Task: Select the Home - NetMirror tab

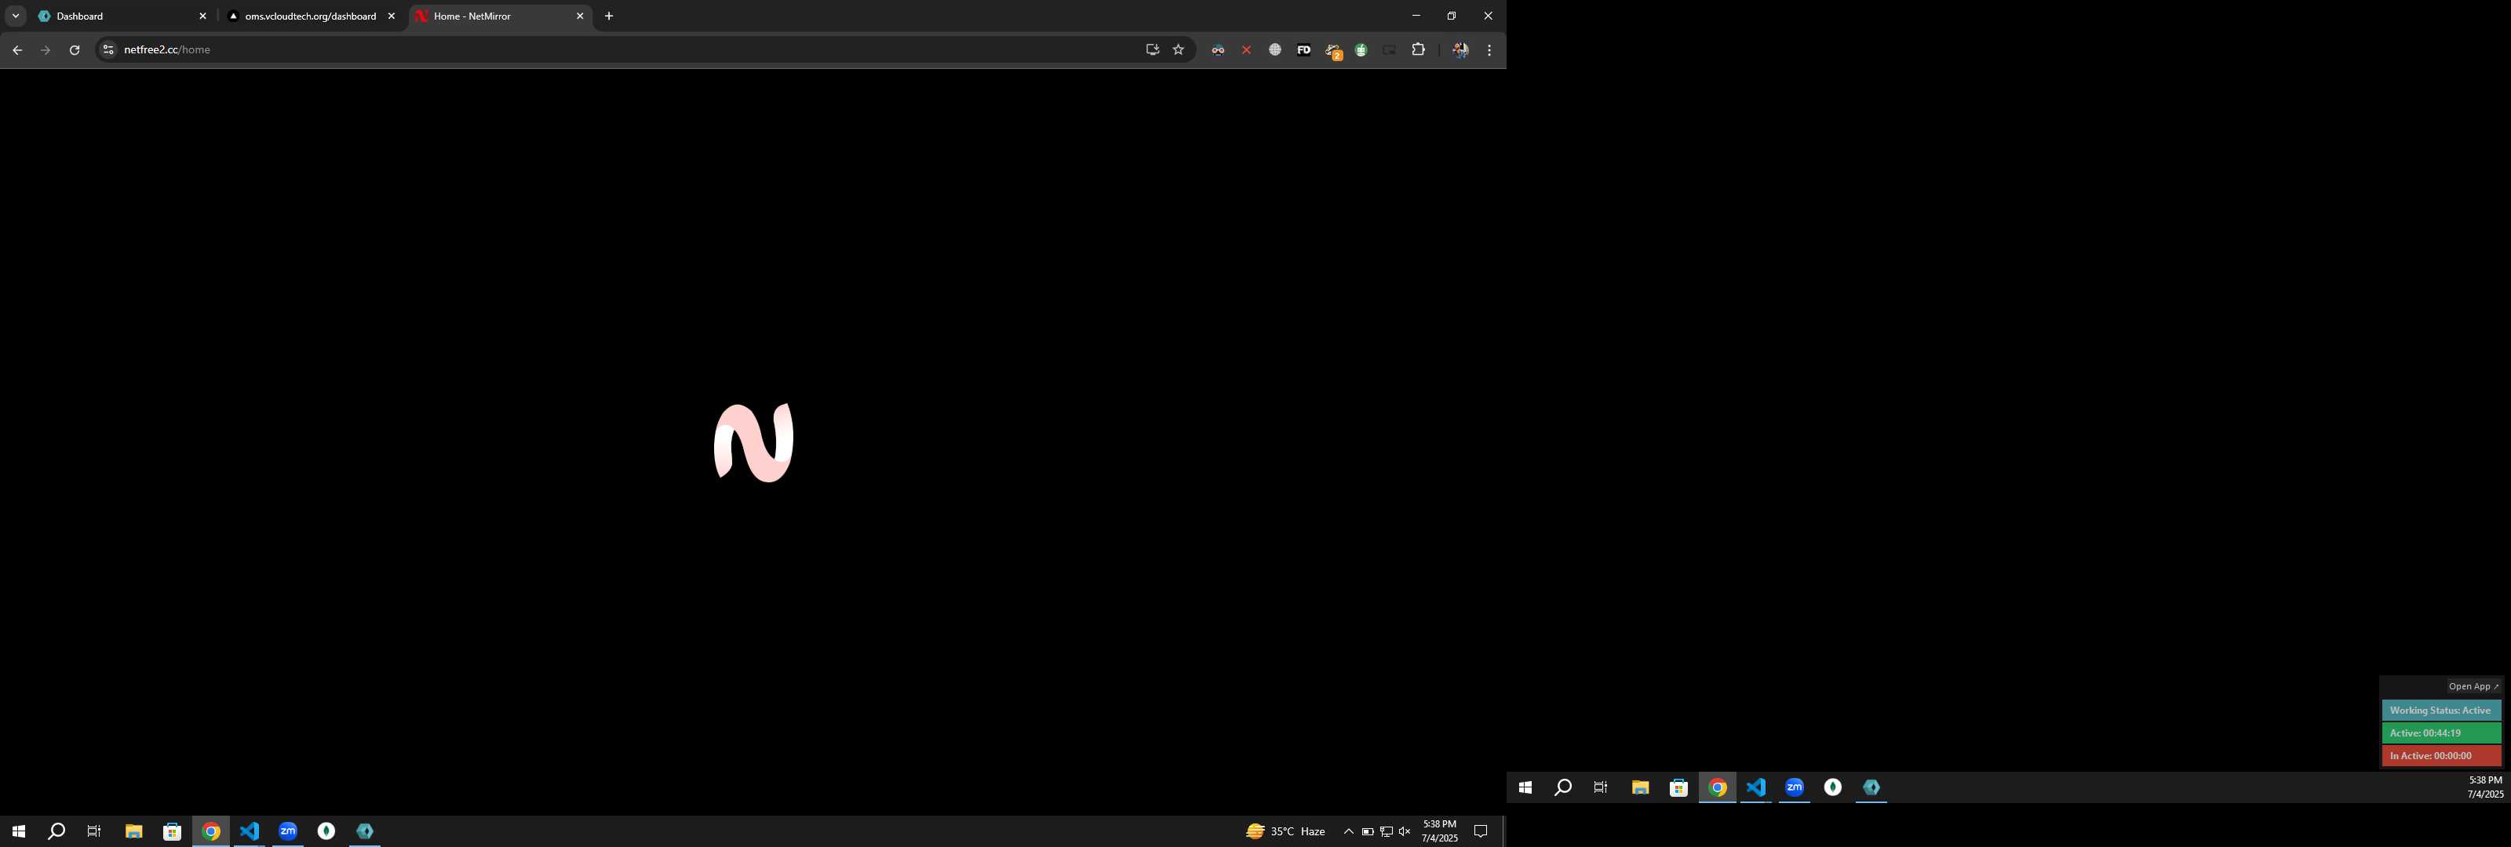Action: [x=500, y=16]
